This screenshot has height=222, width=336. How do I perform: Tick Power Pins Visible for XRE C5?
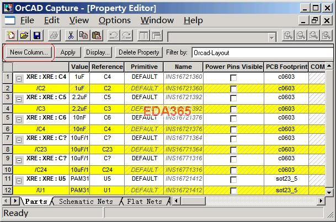(233, 98)
